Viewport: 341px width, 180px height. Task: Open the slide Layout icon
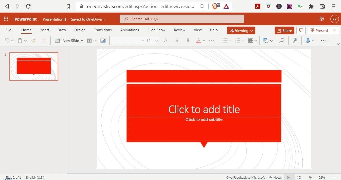[x=90, y=40]
